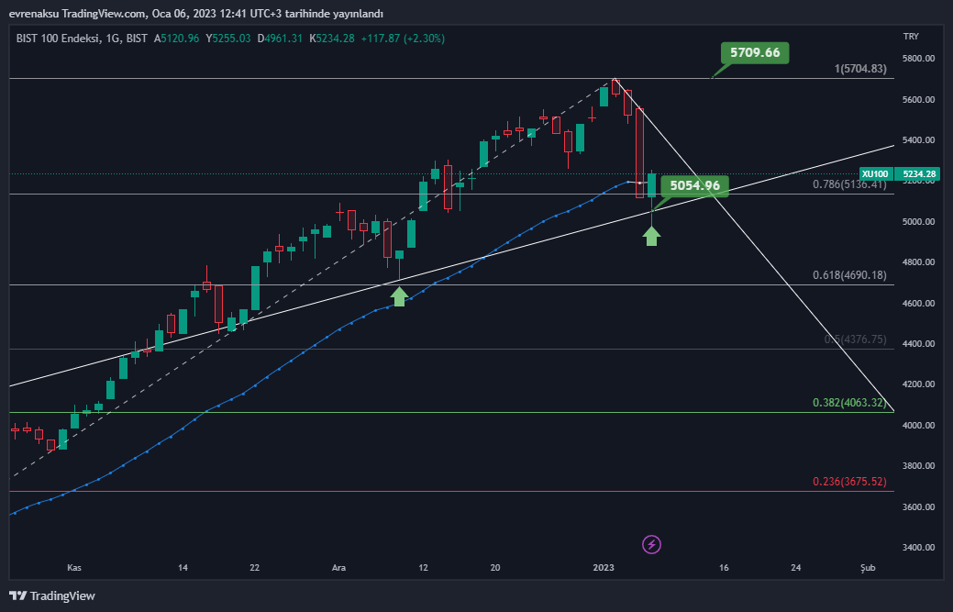953x612 pixels.
Task: Select the 5054.96 green price callout
Action: coord(694,185)
